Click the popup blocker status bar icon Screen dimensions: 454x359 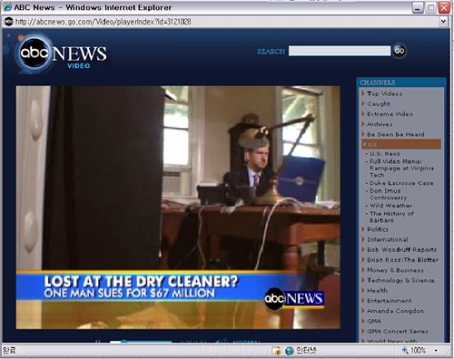pyautogui.click(x=276, y=351)
